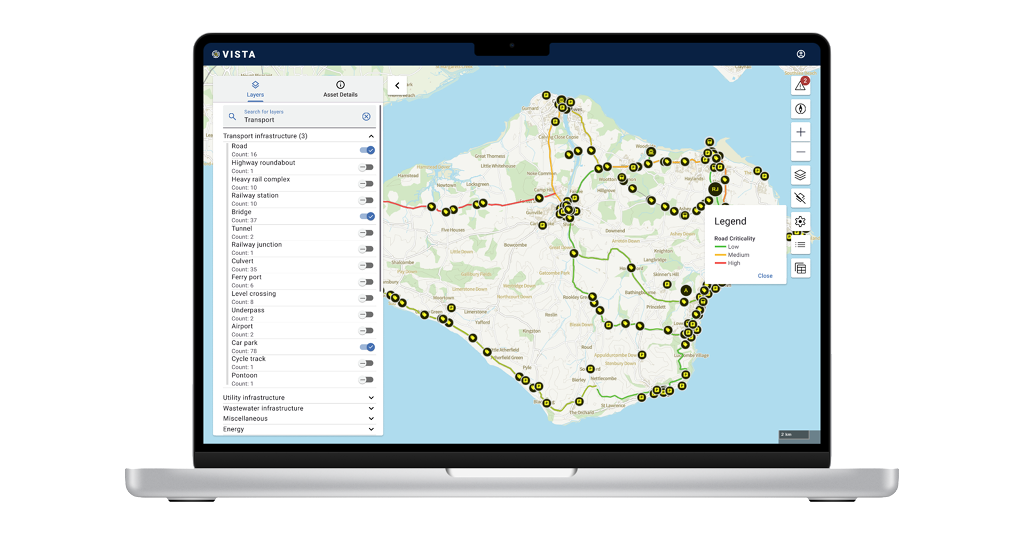
Task: Turn off the Road layer toggle
Action: click(x=367, y=151)
